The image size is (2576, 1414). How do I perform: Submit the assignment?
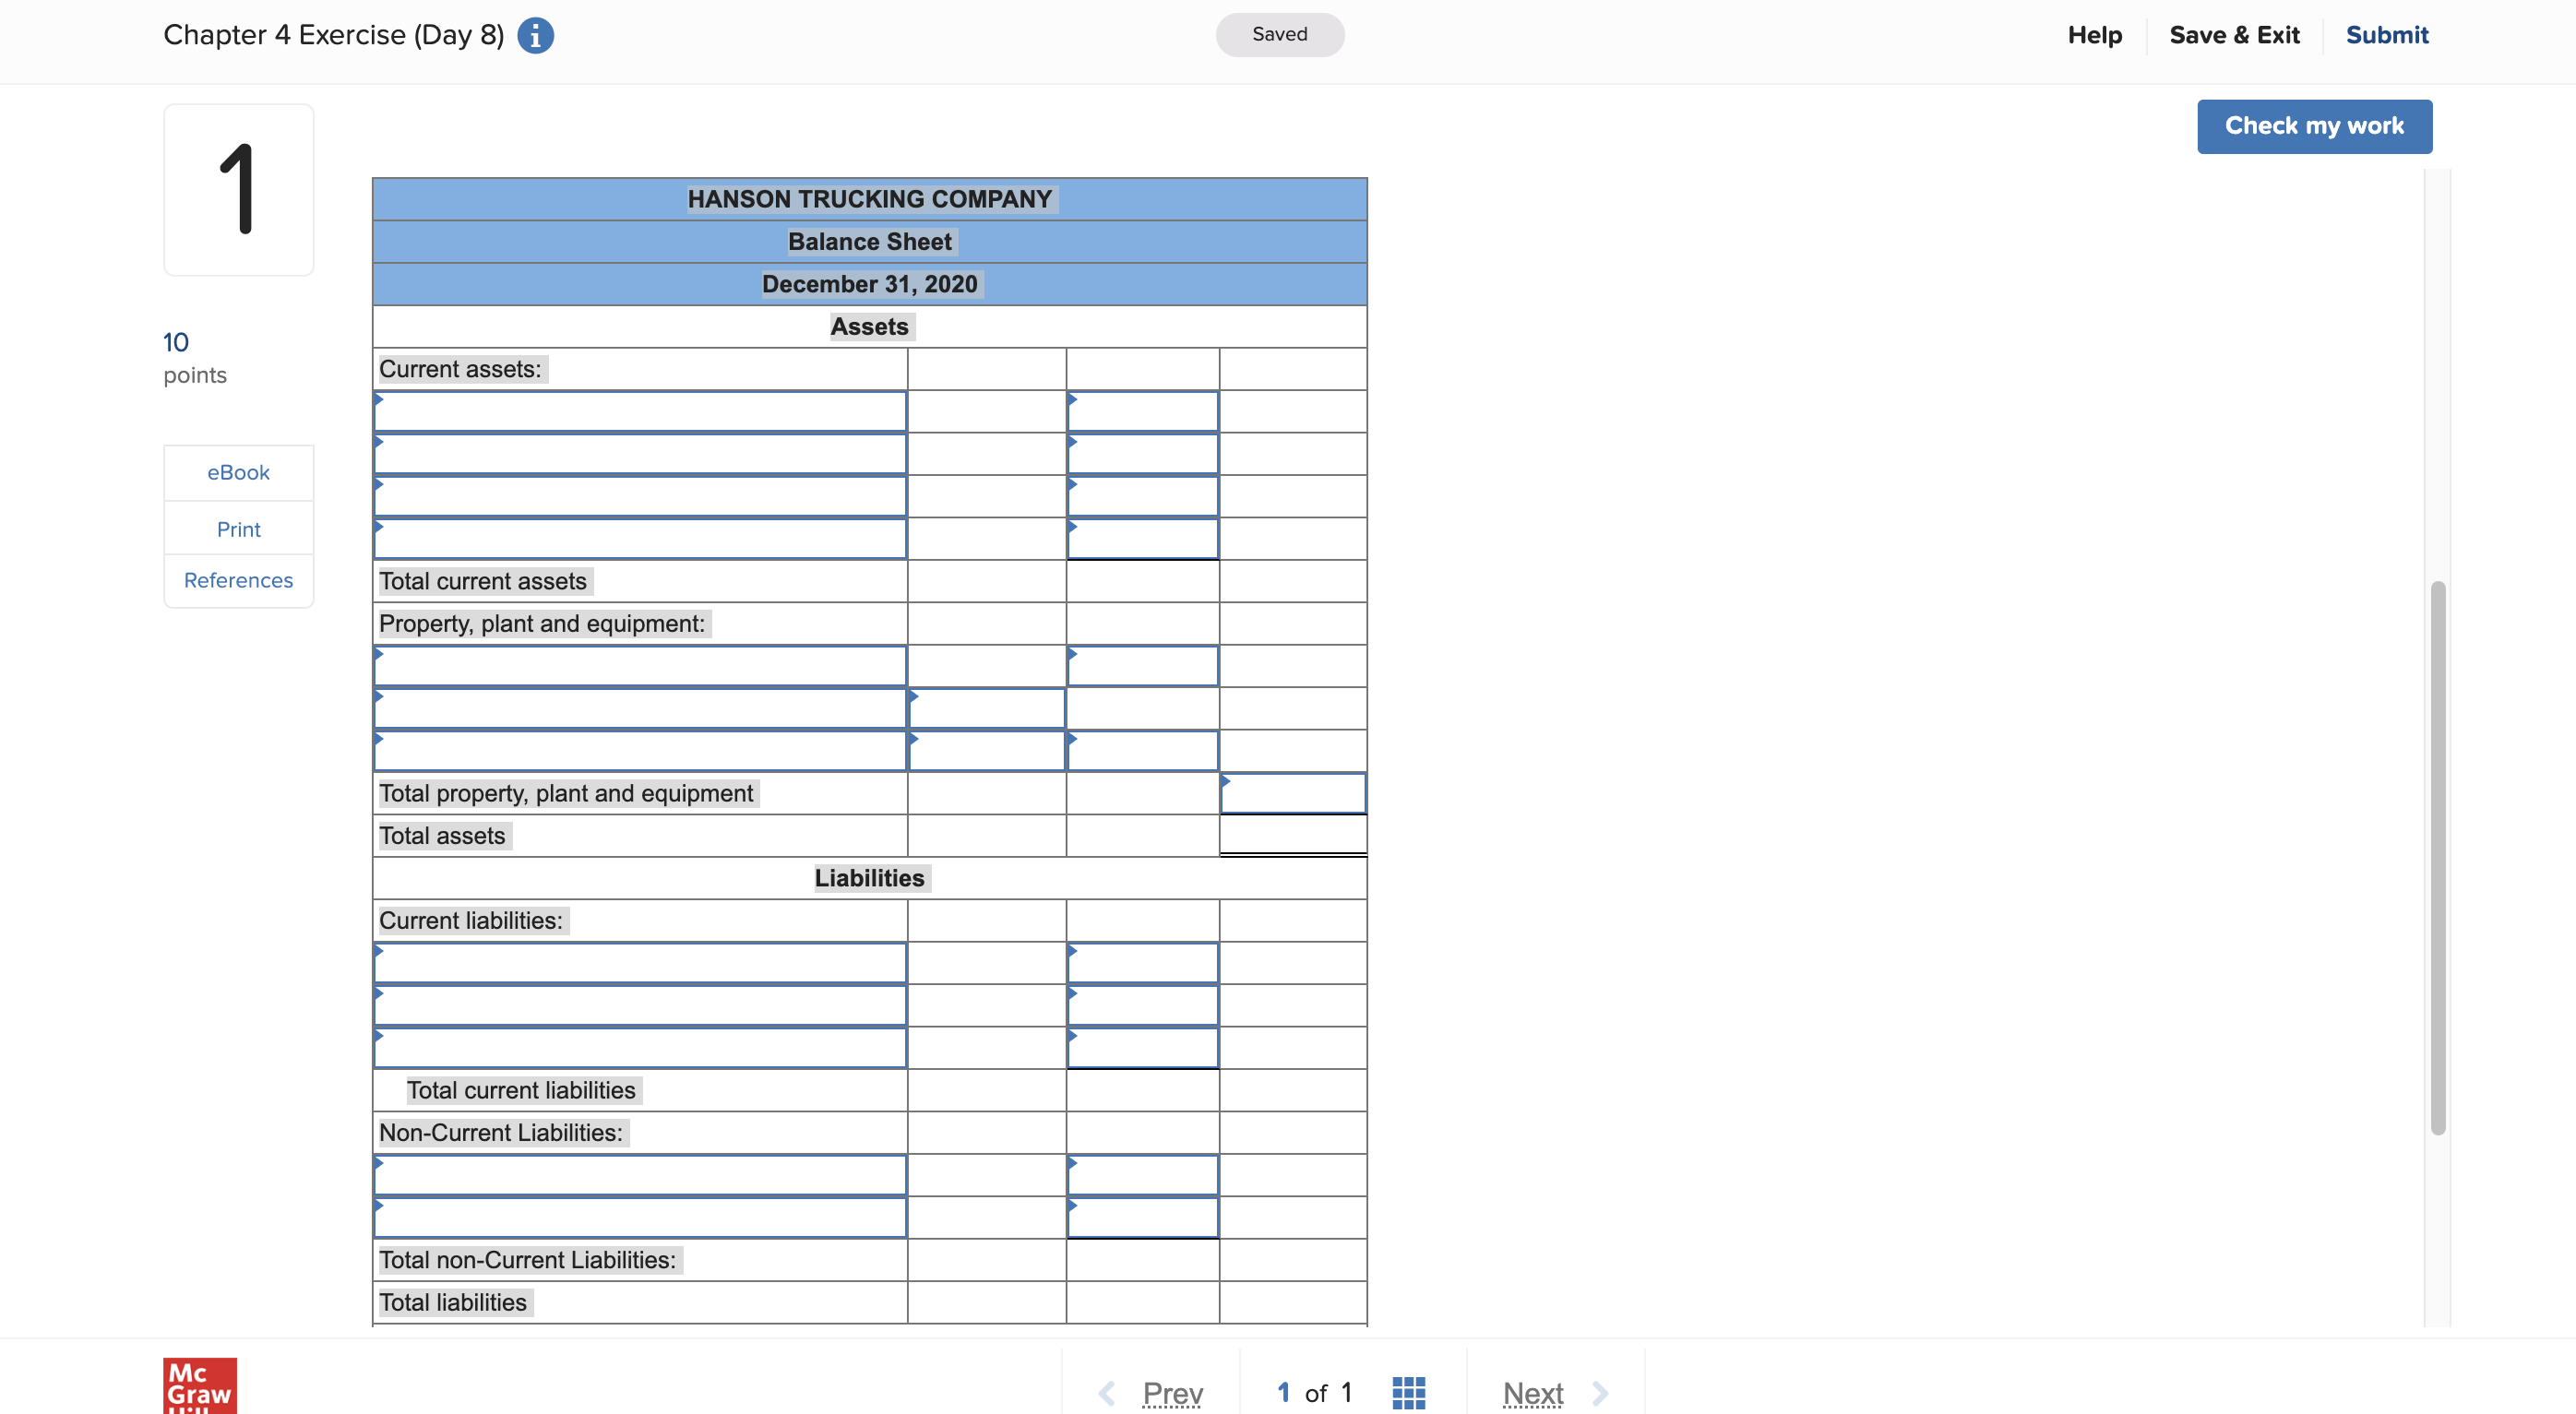point(2386,35)
